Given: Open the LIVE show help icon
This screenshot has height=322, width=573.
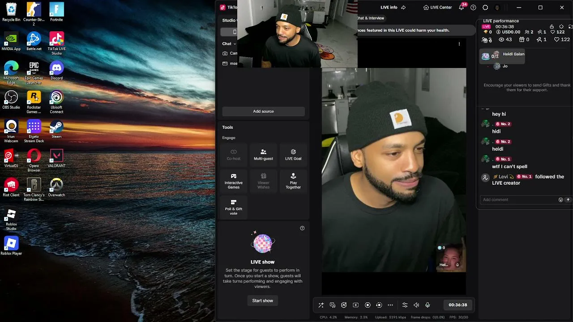Looking at the screenshot, I should [302, 228].
